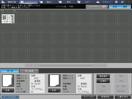Screen dimensions: 132x99
Task: Open the globe language icon
Action: 116,2
